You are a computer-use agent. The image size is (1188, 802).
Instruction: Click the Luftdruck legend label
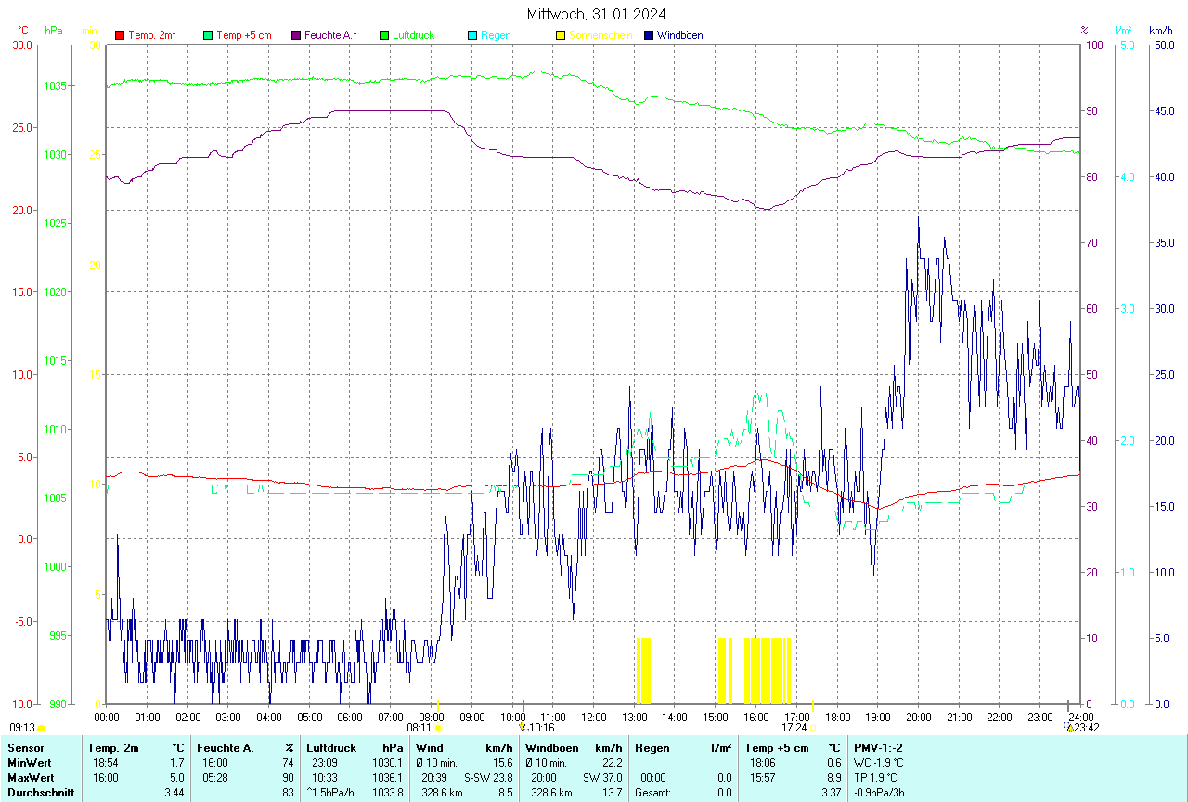(413, 35)
